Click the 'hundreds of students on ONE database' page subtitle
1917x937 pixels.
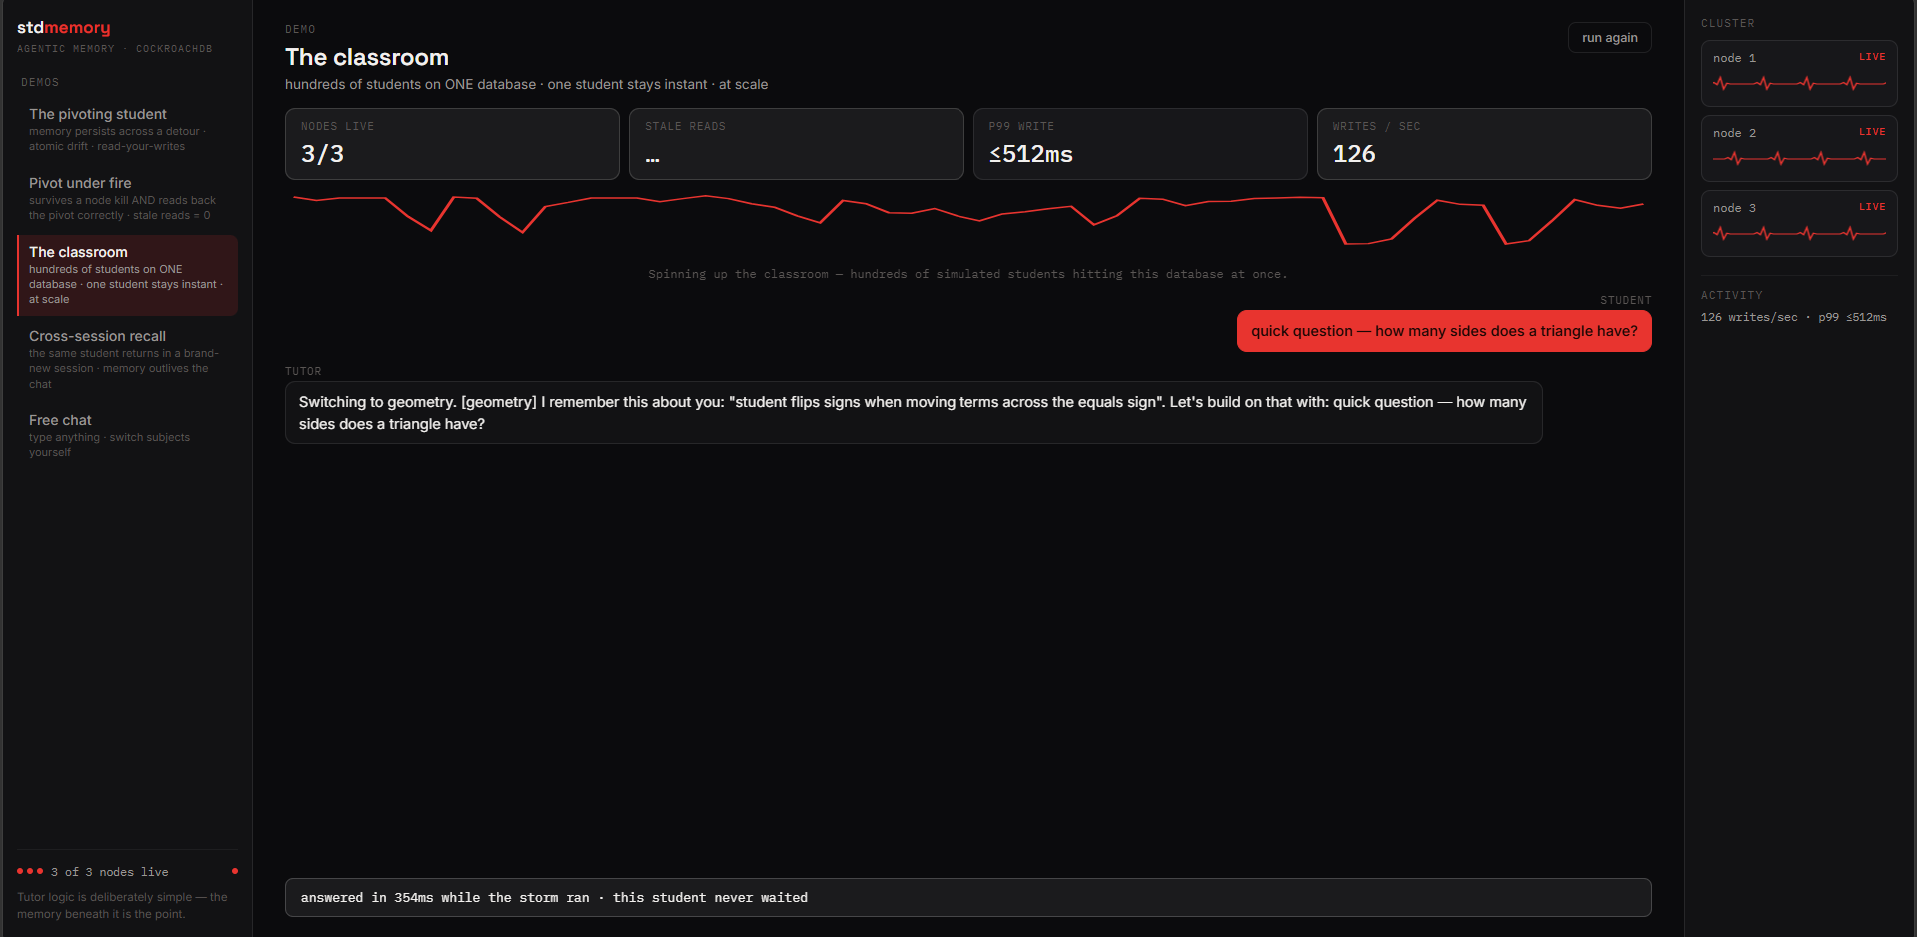tap(527, 84)
